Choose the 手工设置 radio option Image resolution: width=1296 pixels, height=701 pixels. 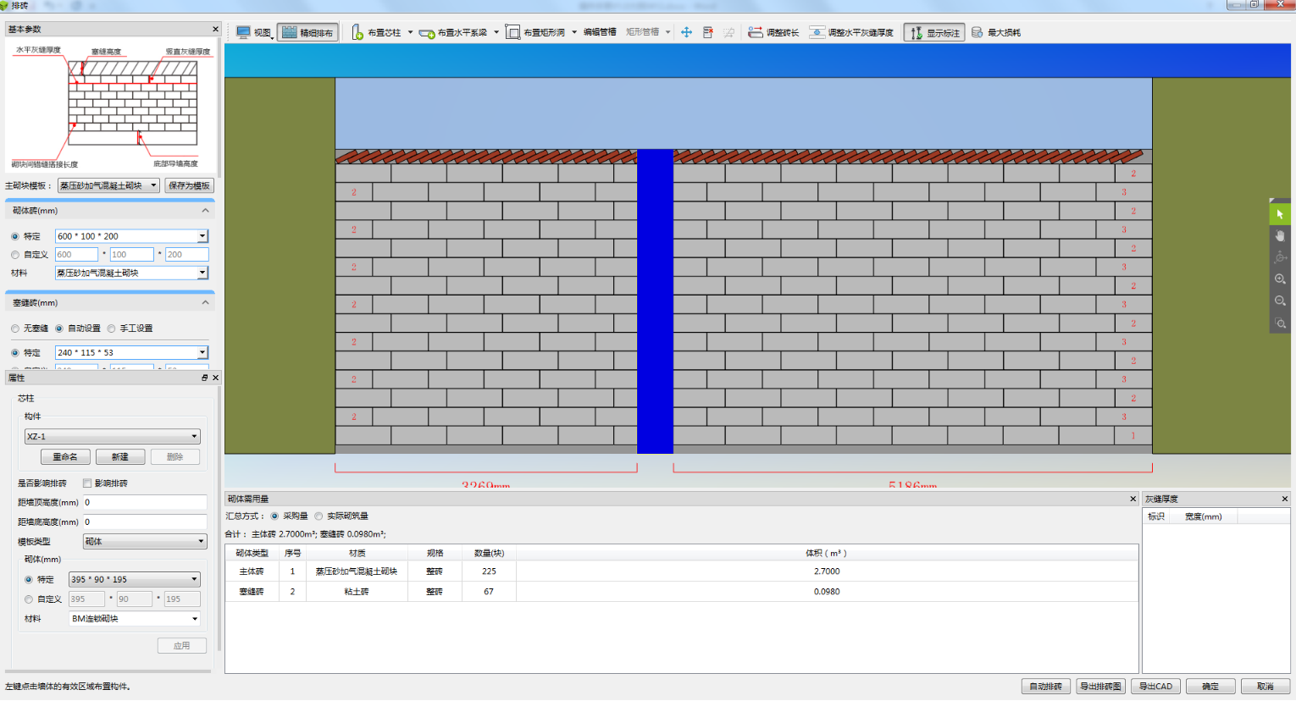111,328
